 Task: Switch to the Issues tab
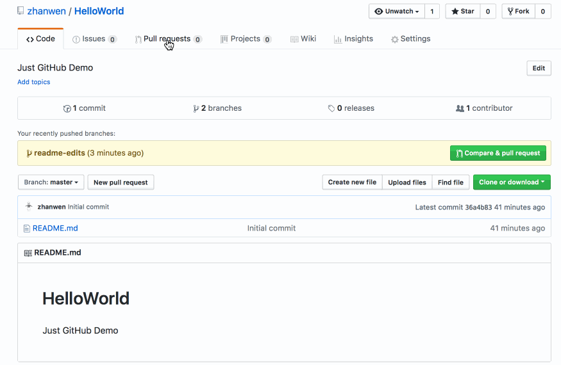point(94,39)
